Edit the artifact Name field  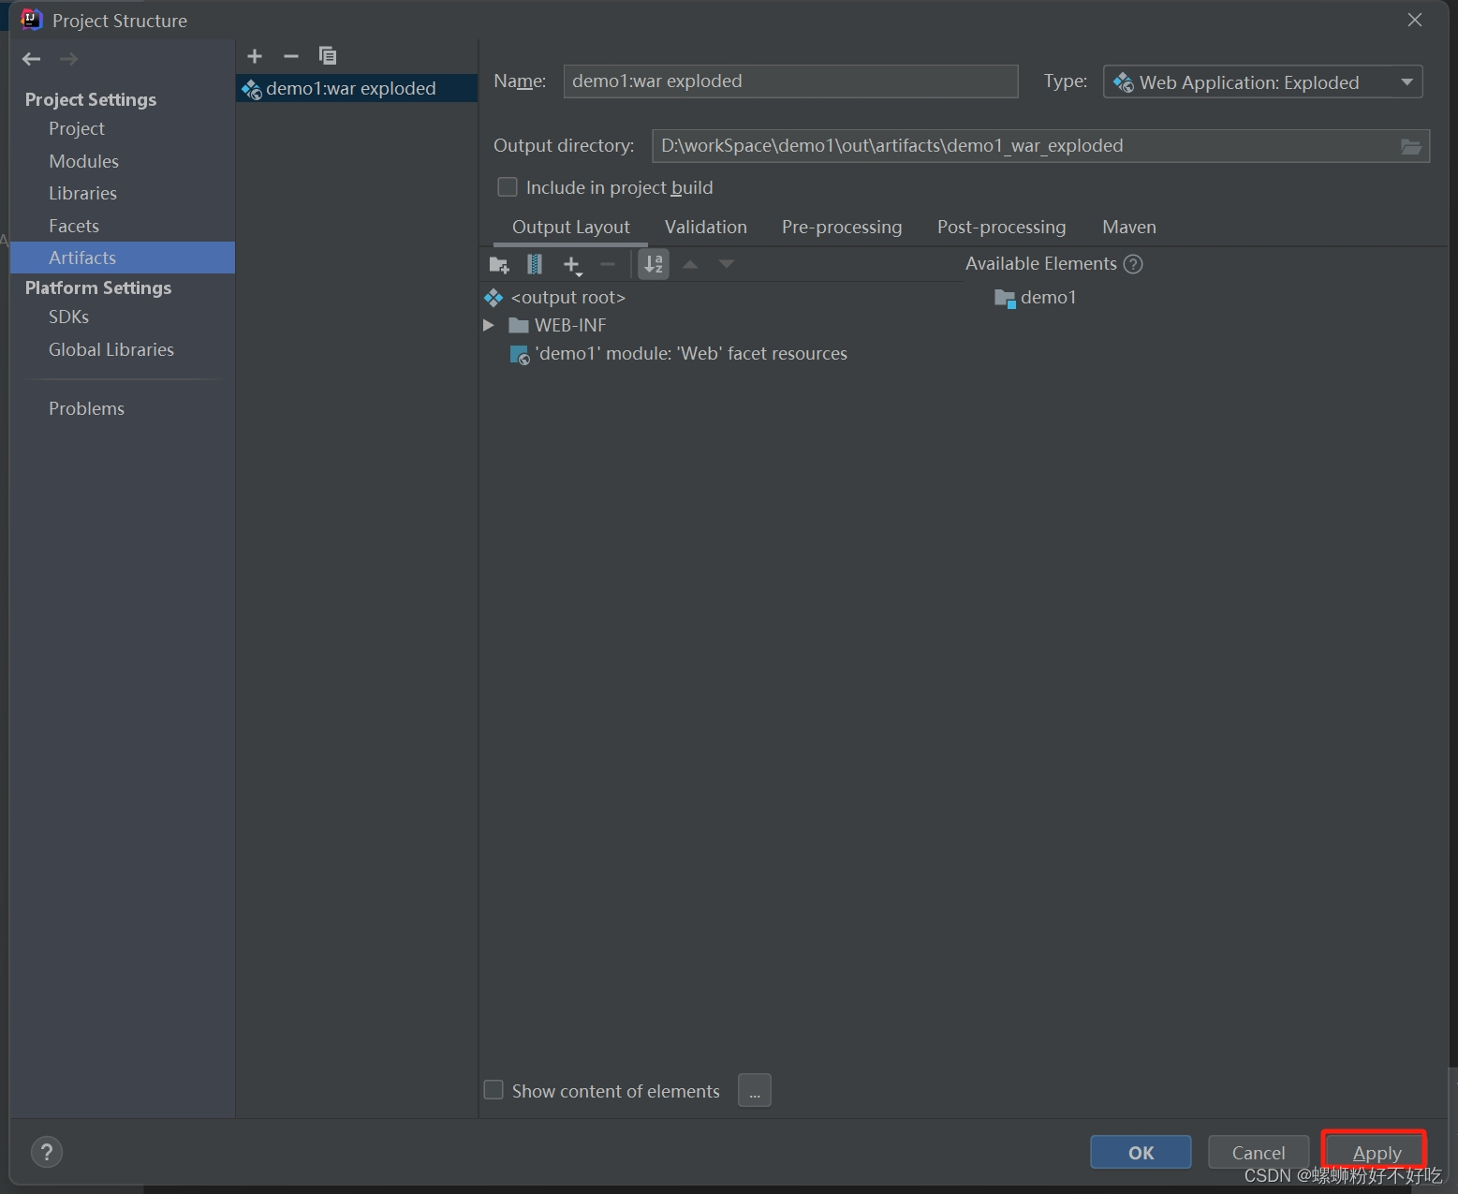pos(790,81)
